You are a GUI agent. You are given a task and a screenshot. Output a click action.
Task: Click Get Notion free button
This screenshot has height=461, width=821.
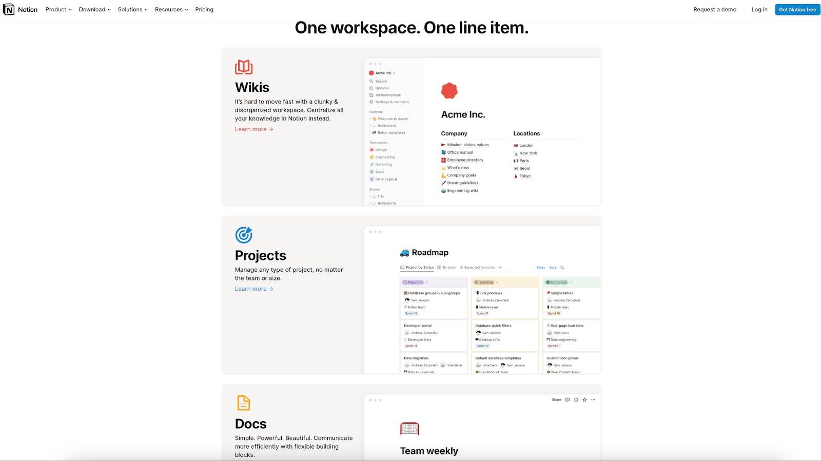pos(797,10)
